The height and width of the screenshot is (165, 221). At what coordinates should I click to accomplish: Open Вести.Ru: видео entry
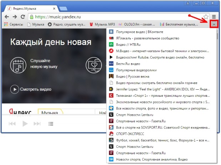point(162,64)
